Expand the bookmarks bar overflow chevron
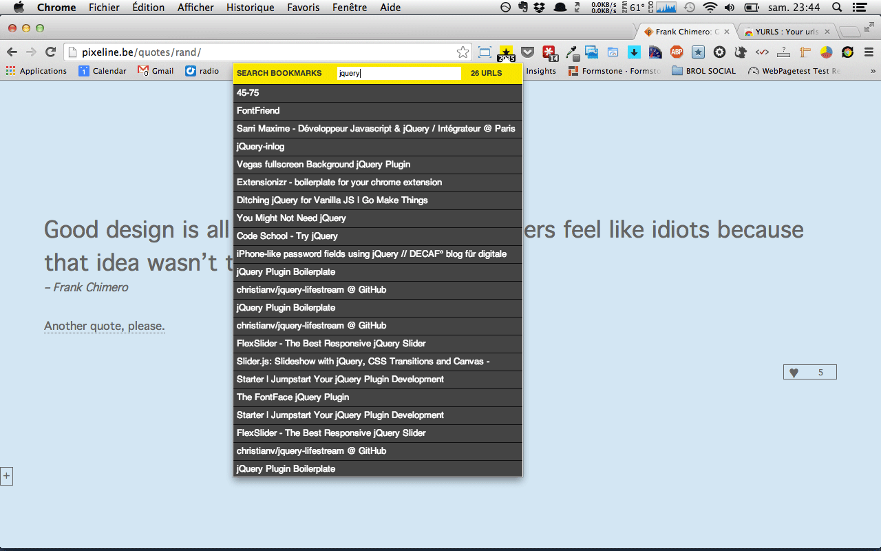The height and width of the screenshot is (551, 881). [x=873, y=70]
